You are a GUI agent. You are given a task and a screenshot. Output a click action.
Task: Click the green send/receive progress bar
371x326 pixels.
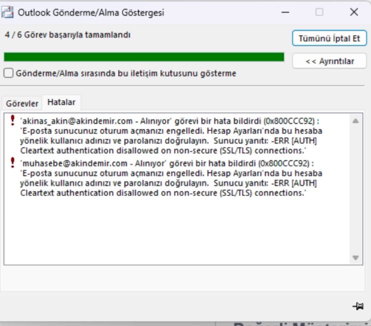pyautogui.click(x=144, y=57)
